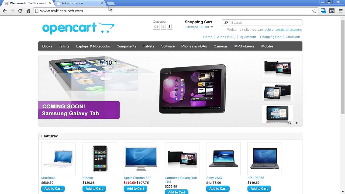This screenshot has width=345, height=194.
Task: Open the Samsung Galaxy Tab product image
Action: [182, 159]
